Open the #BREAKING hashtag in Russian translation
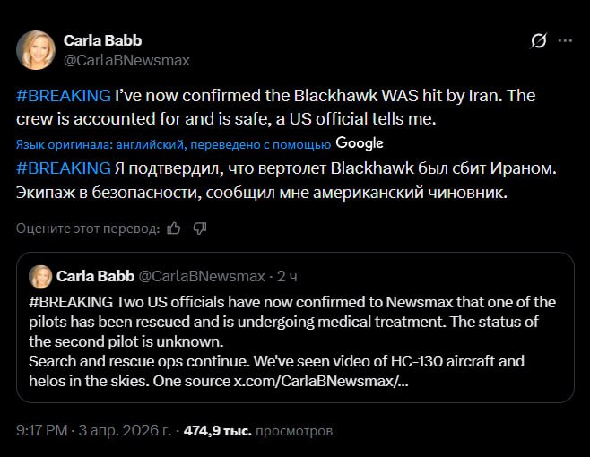 pos(63,168)
